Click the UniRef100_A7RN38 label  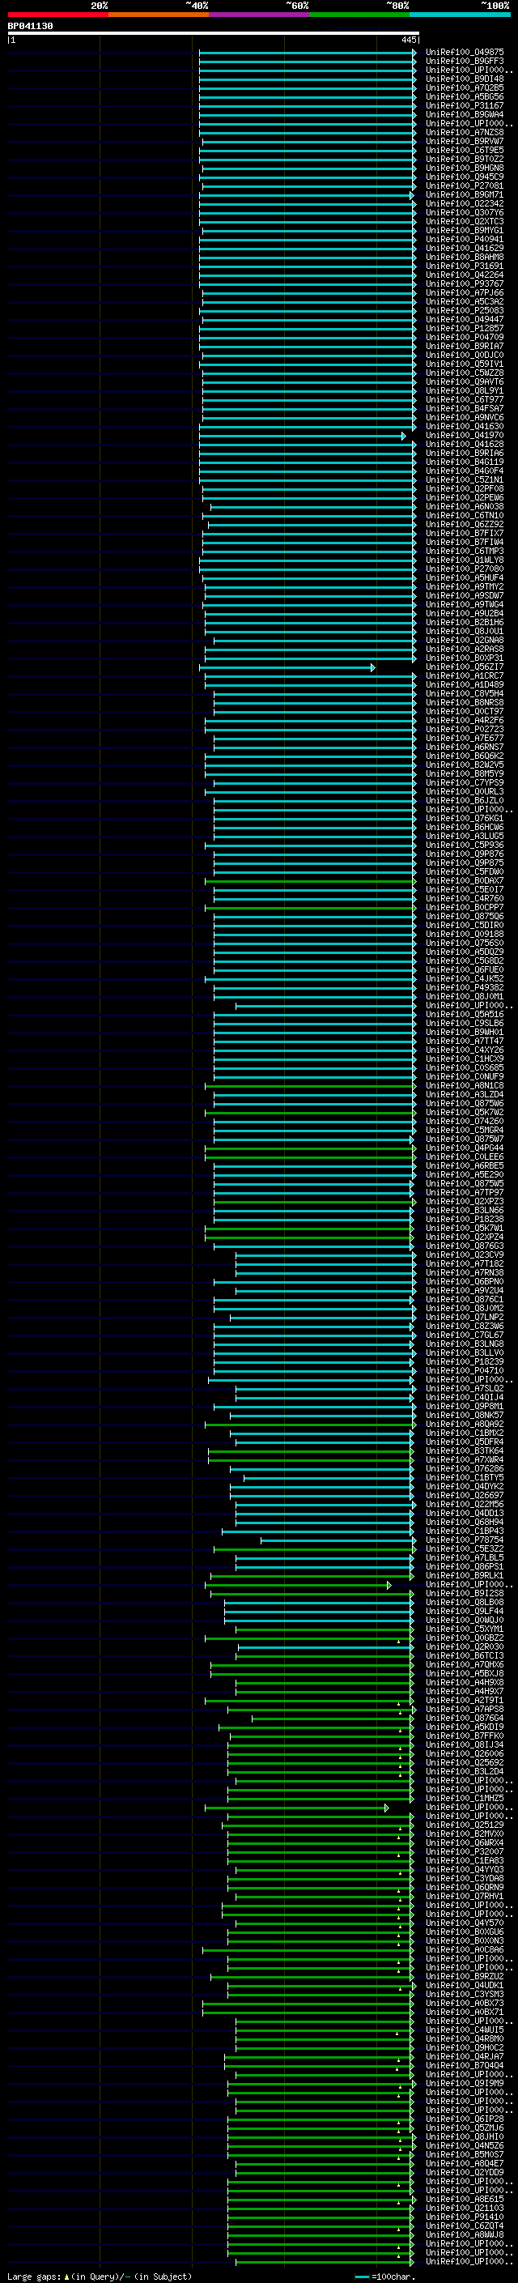[465, 1272]
